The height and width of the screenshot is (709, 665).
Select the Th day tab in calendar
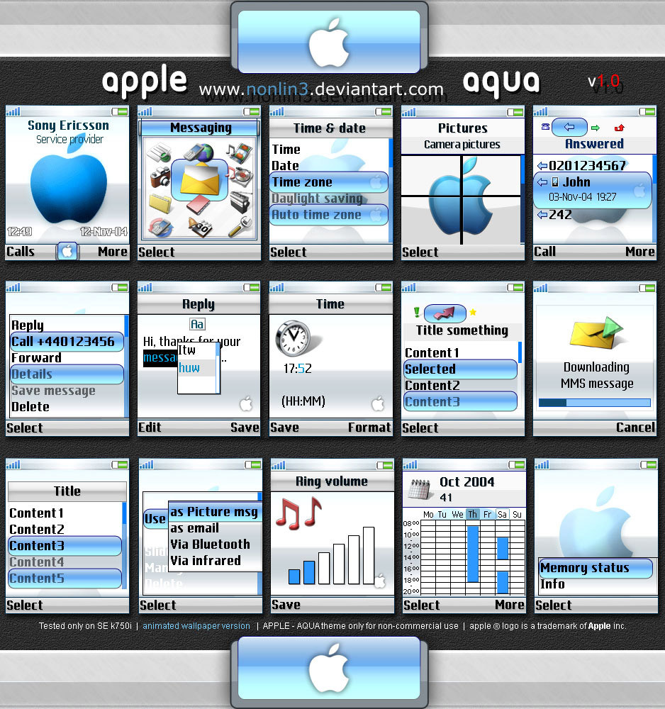coord(472,514)
